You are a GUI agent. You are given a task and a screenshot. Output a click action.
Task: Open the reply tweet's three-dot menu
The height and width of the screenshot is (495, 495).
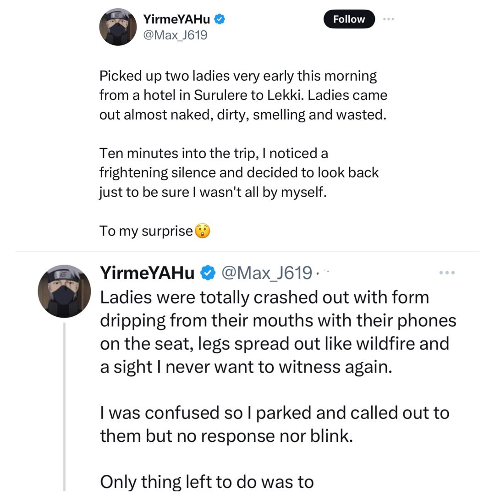(446, 273)
